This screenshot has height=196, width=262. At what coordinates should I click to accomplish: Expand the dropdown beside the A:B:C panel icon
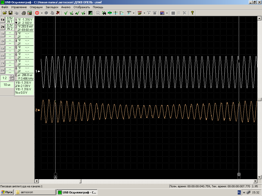[x=167, y=13]
